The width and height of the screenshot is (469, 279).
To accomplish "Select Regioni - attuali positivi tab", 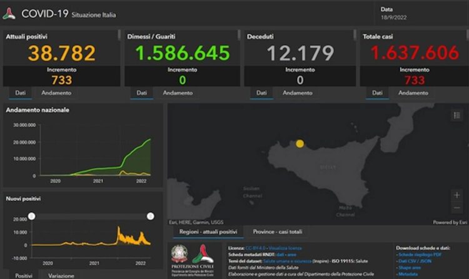I will (208, 232).
